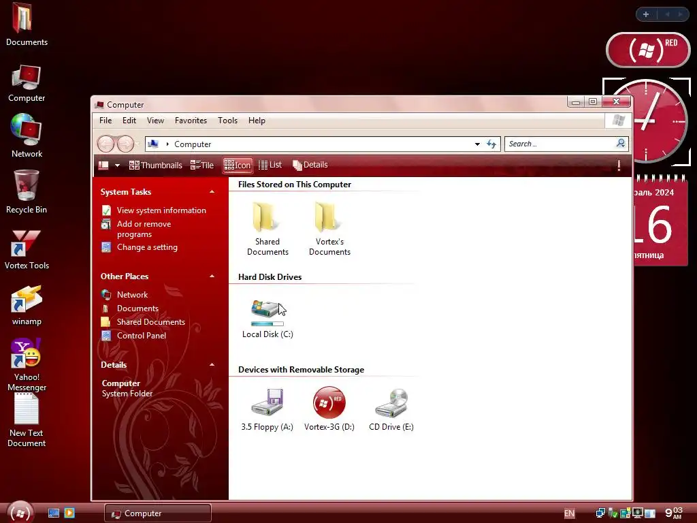This screenshot has width=697, height=523.
Task: Go to Shared Documents in Other Places
Action: (150, 322)
